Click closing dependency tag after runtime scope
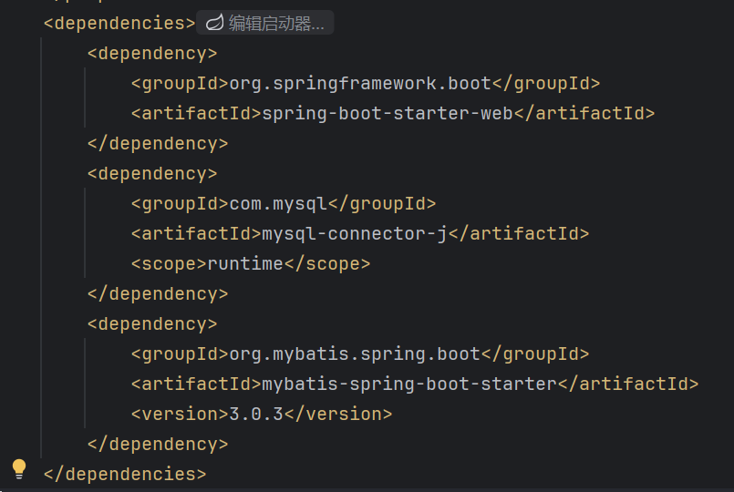Viewport: 734px width, 492px height. point(158,293)
